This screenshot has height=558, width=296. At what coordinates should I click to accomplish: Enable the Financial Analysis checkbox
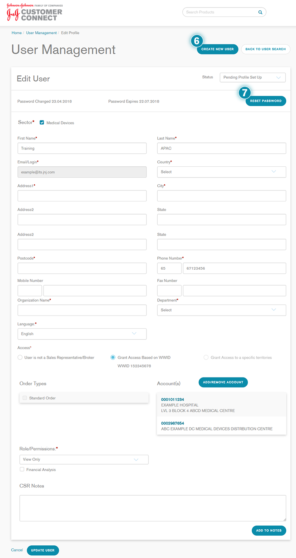22,470
